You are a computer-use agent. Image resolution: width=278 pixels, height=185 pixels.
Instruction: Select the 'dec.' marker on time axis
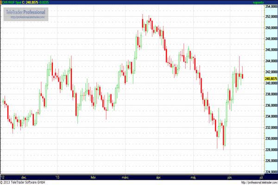pyautogui.click(x=24, y=177)
